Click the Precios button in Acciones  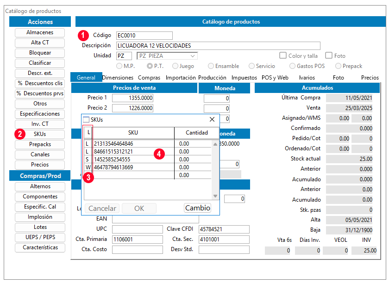click(x=40, y=165)
